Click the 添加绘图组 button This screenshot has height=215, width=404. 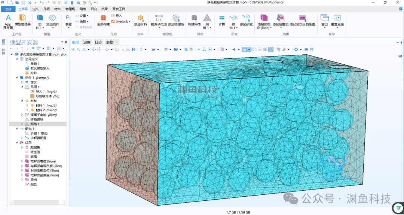281,22
